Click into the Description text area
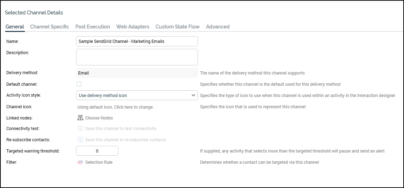This screenshot has height=188, width=404. pos(137,57)
